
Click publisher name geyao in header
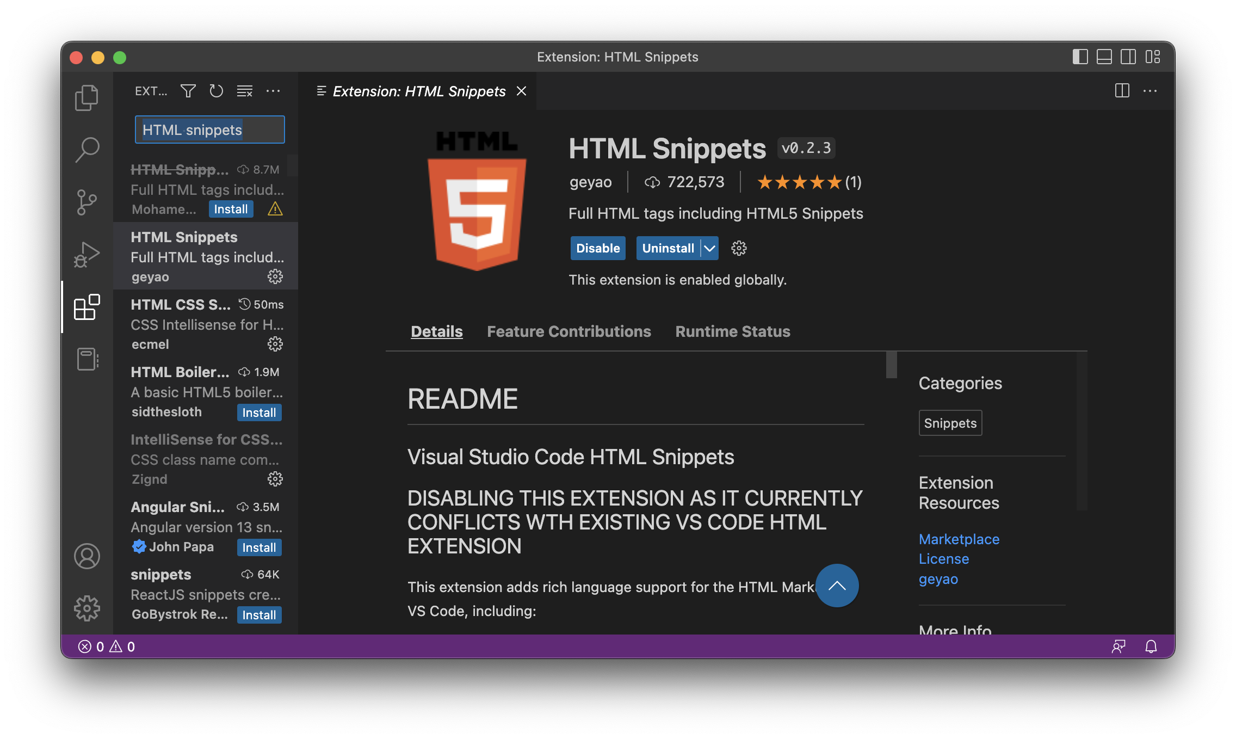(591, 182)
